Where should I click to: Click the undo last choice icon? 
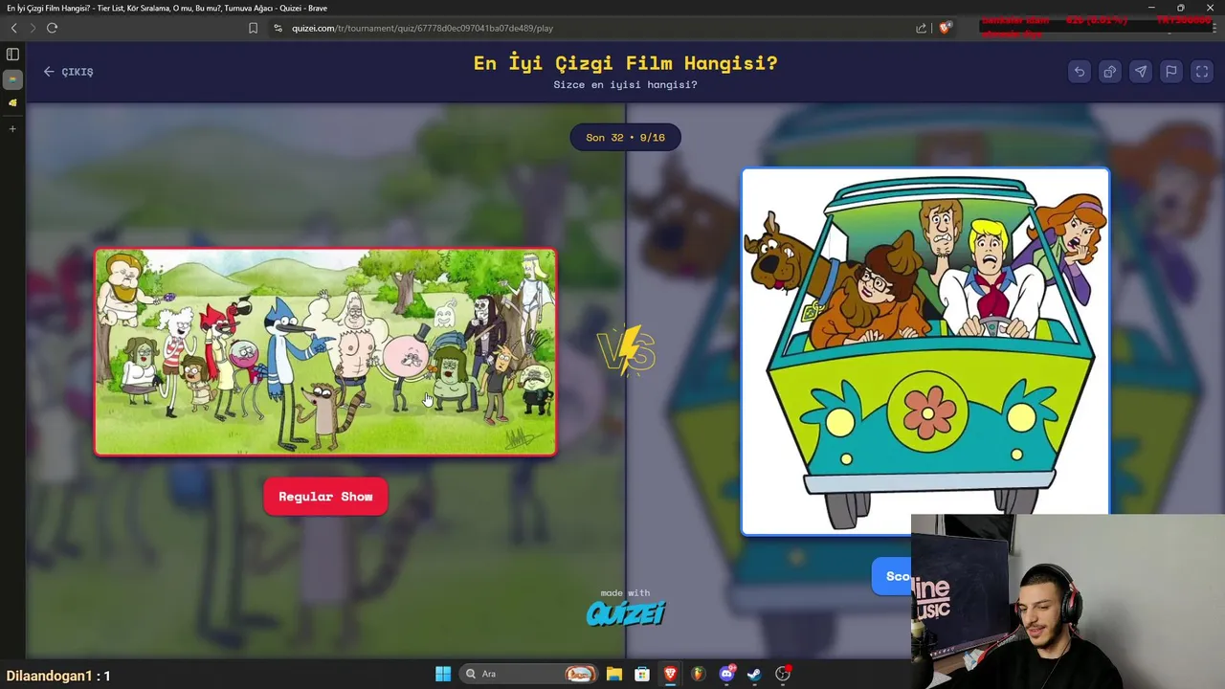1079,72
